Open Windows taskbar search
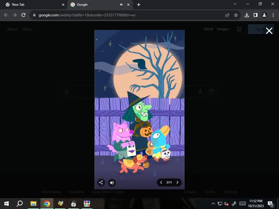The image size is (279, 209). 20,204
